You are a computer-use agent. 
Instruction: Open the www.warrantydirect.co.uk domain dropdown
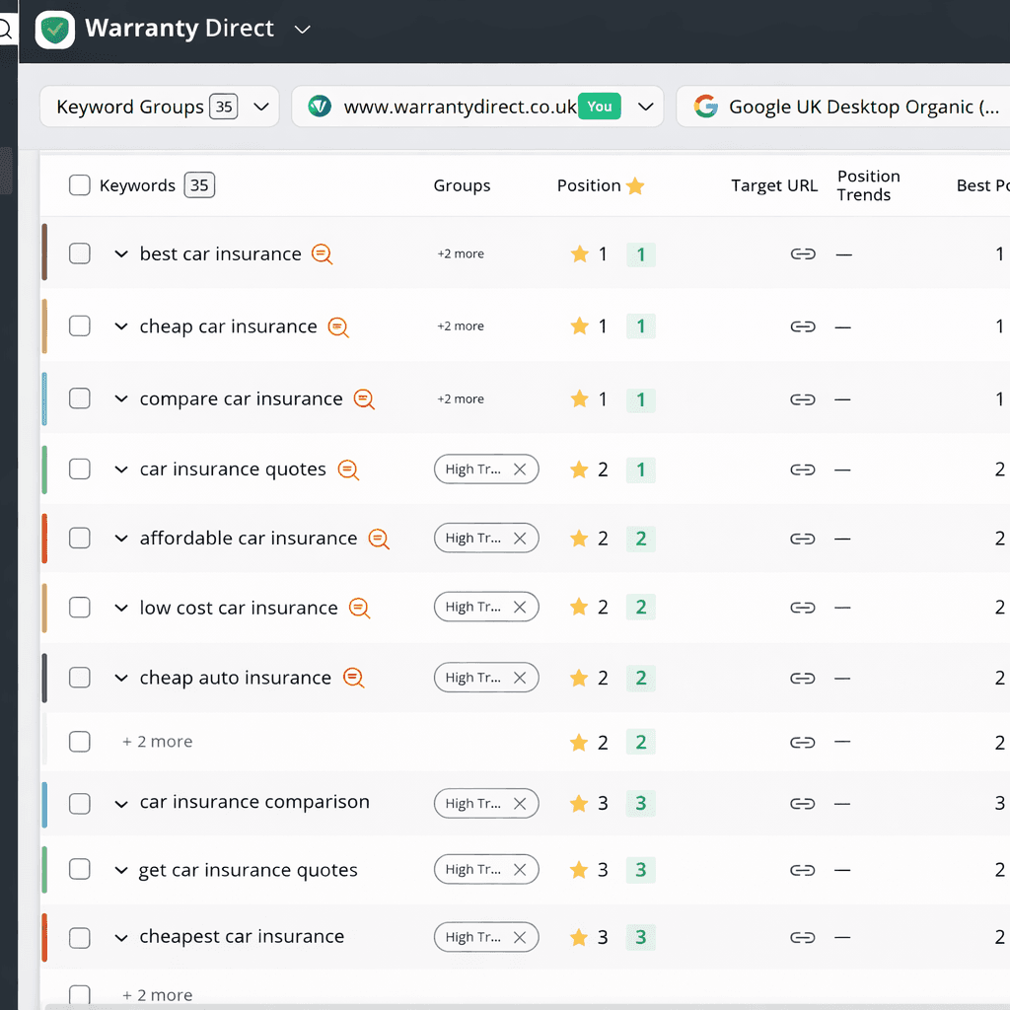click(x=477, y=107)
